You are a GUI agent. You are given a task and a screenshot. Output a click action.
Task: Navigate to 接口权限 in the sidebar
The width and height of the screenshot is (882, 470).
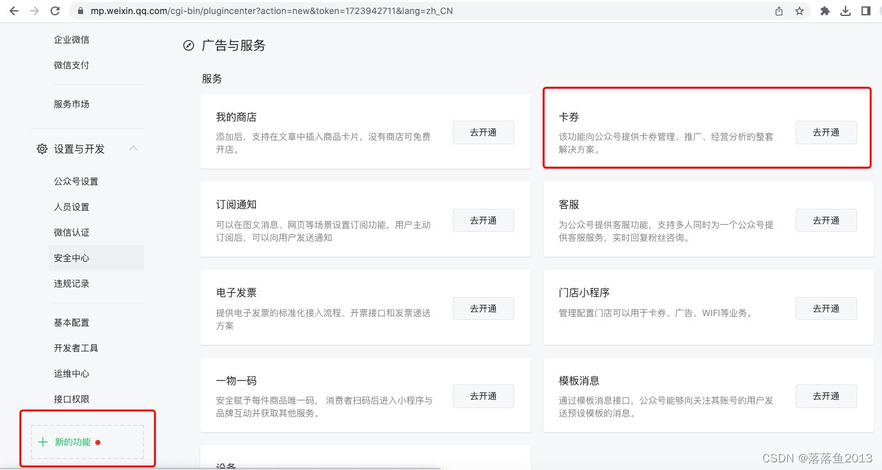[71, 398]
